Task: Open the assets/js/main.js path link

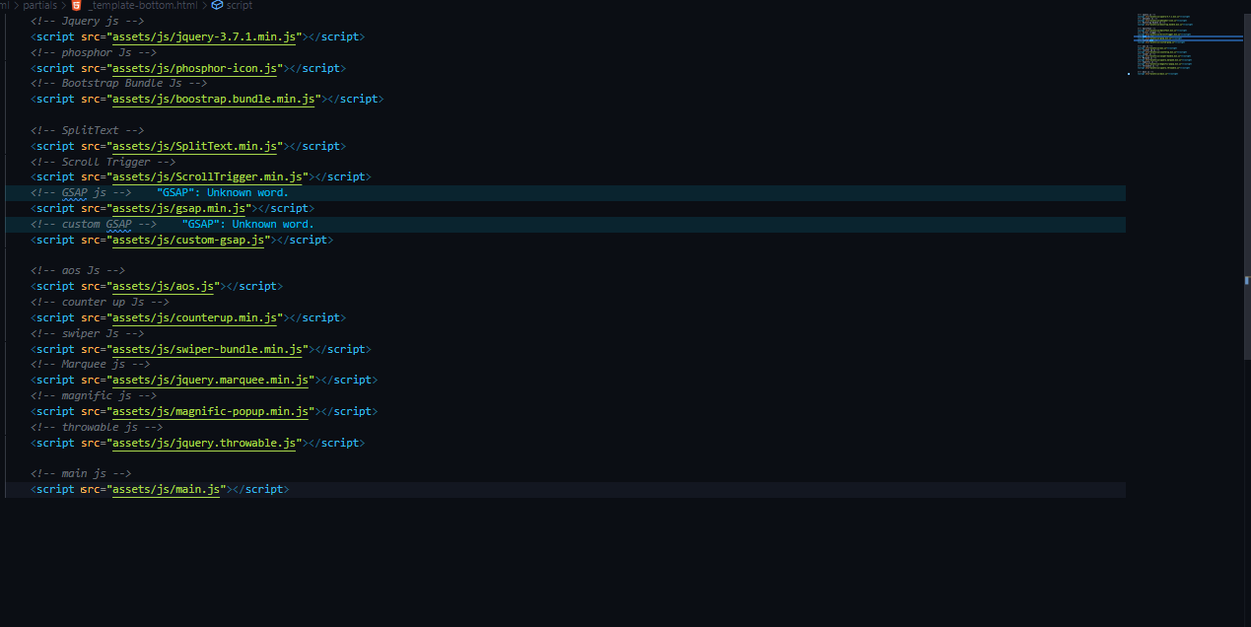Action: click(x=165, y=489)
